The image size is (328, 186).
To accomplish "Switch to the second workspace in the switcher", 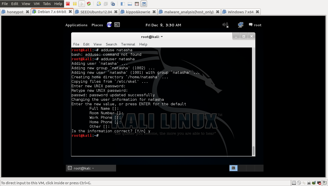I will (x=242, y=168).
